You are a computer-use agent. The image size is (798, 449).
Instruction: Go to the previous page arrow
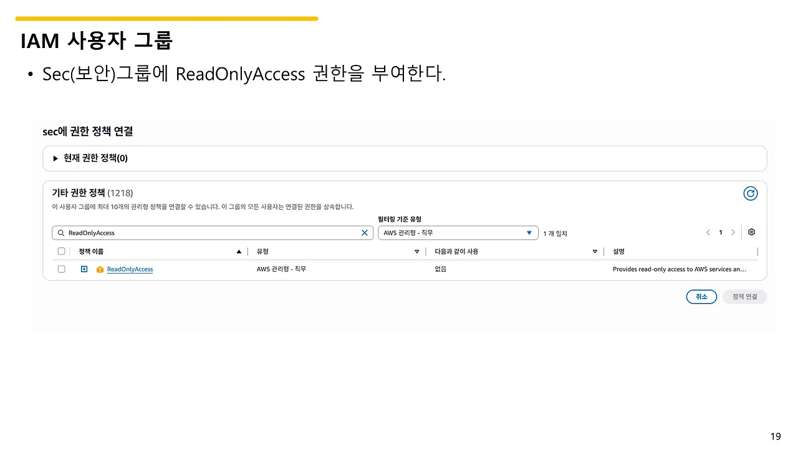click(708, 232)
